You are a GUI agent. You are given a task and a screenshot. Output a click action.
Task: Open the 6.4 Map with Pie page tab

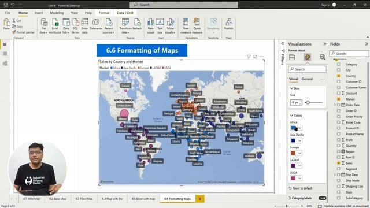112,199
